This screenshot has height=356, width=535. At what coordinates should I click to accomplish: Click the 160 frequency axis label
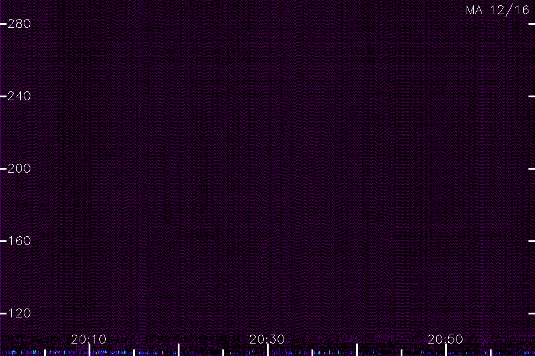tap(19, 241)
